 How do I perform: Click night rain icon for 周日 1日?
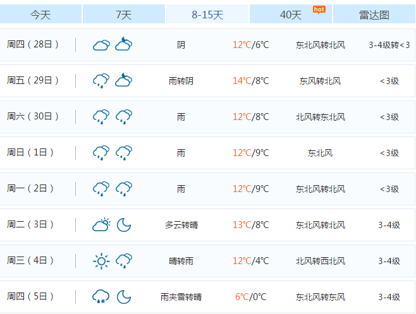124,153
